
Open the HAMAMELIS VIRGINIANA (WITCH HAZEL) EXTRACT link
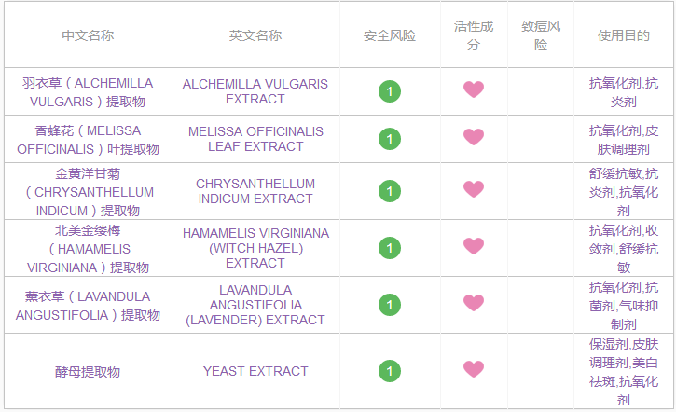255,248
